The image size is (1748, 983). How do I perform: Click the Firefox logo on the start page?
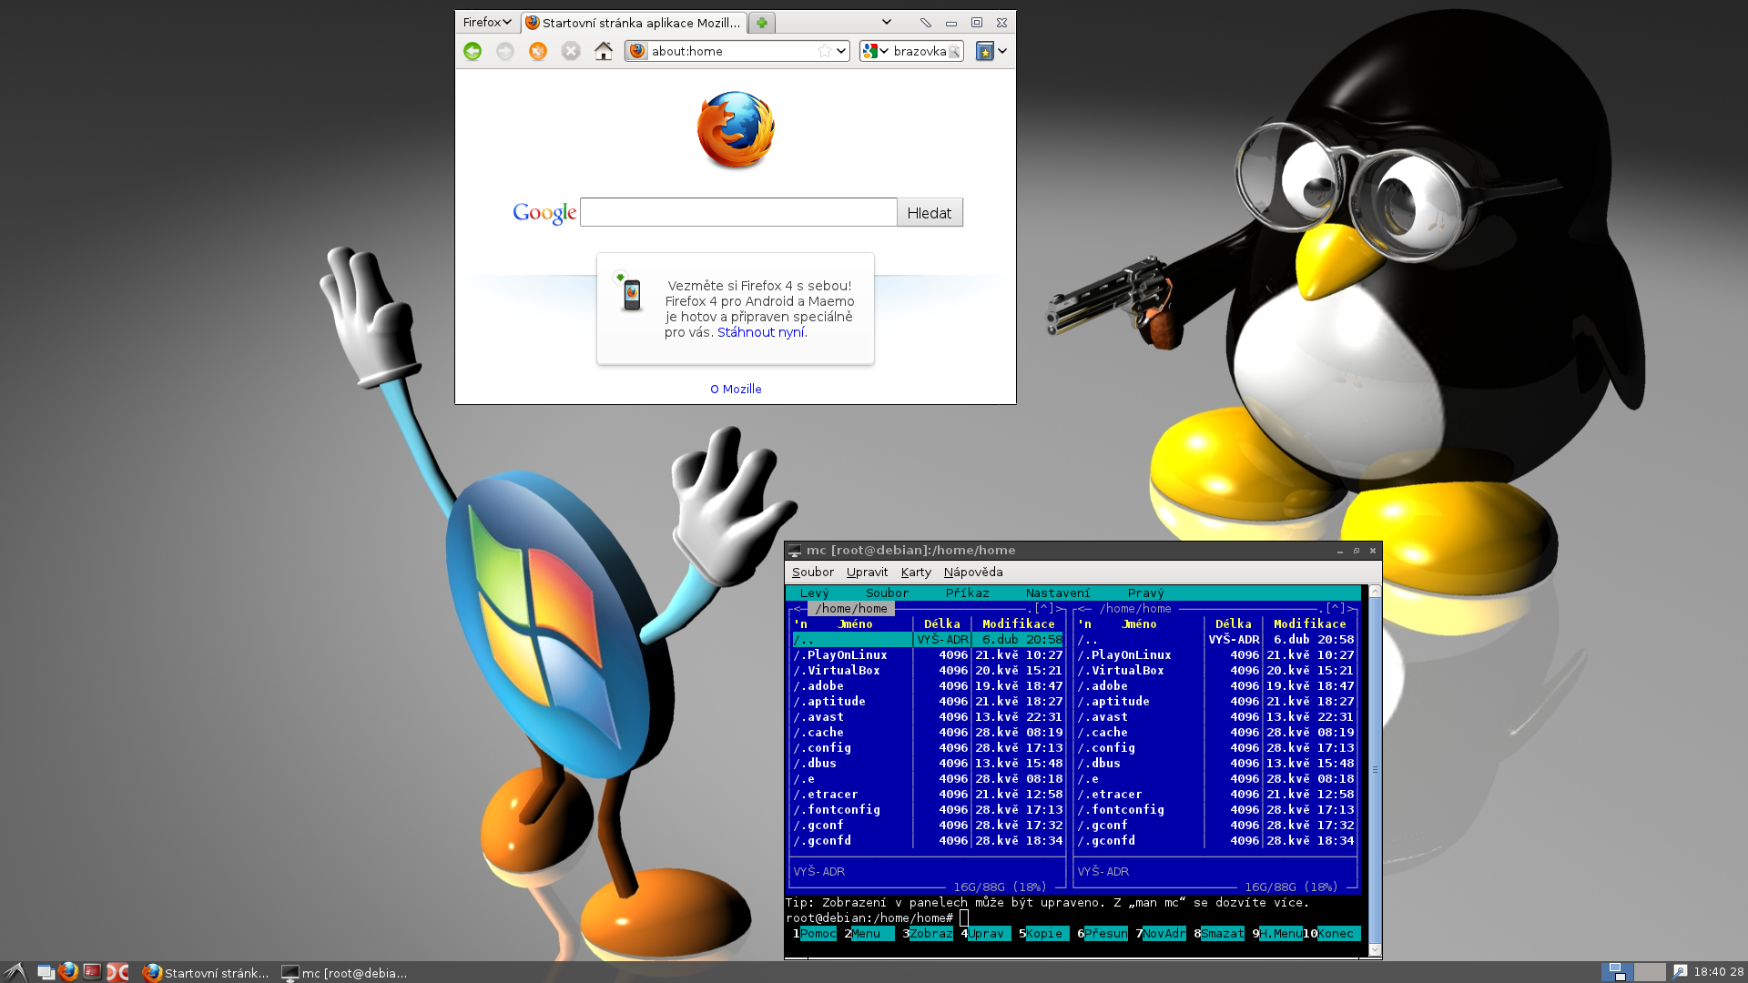736,130
